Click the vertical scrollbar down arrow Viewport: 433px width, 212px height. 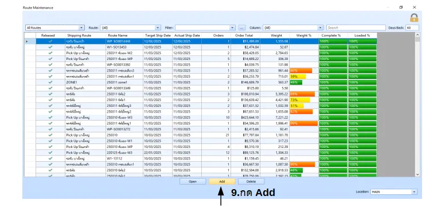[418, 174]
